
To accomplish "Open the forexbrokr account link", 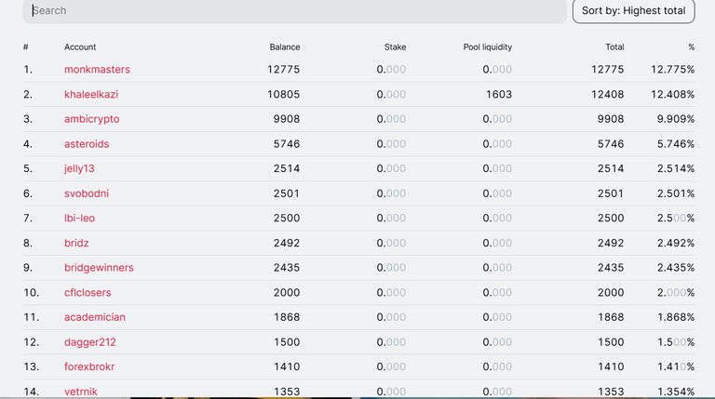I will coord(89,366).
